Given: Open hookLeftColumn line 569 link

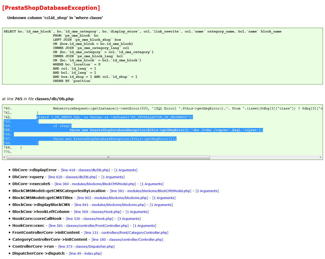Looking at the screenshot, I should (98, 212).
